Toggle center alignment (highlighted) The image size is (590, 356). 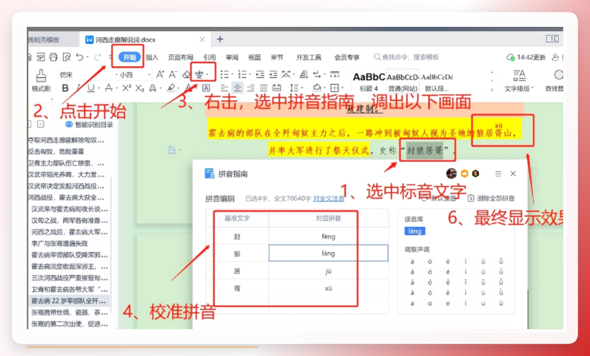(x=237, y=88)
